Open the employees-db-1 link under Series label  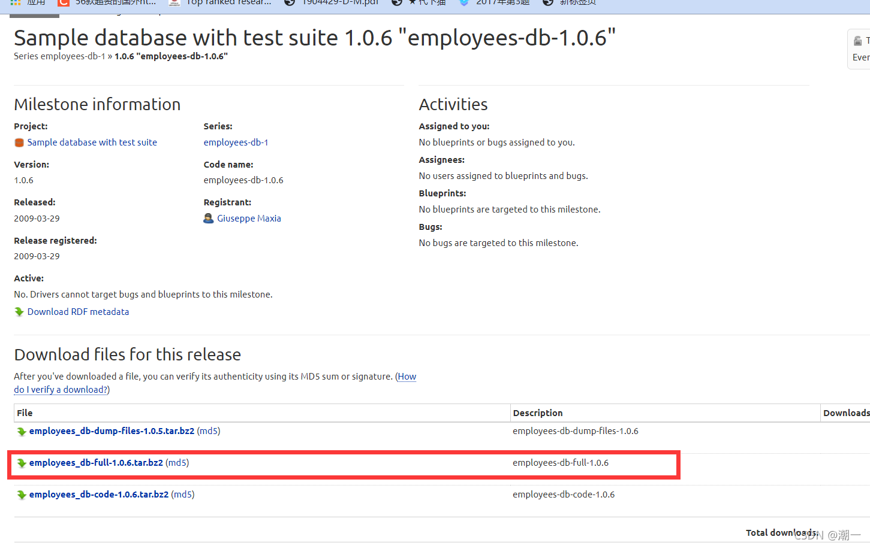tap(236, 142)
